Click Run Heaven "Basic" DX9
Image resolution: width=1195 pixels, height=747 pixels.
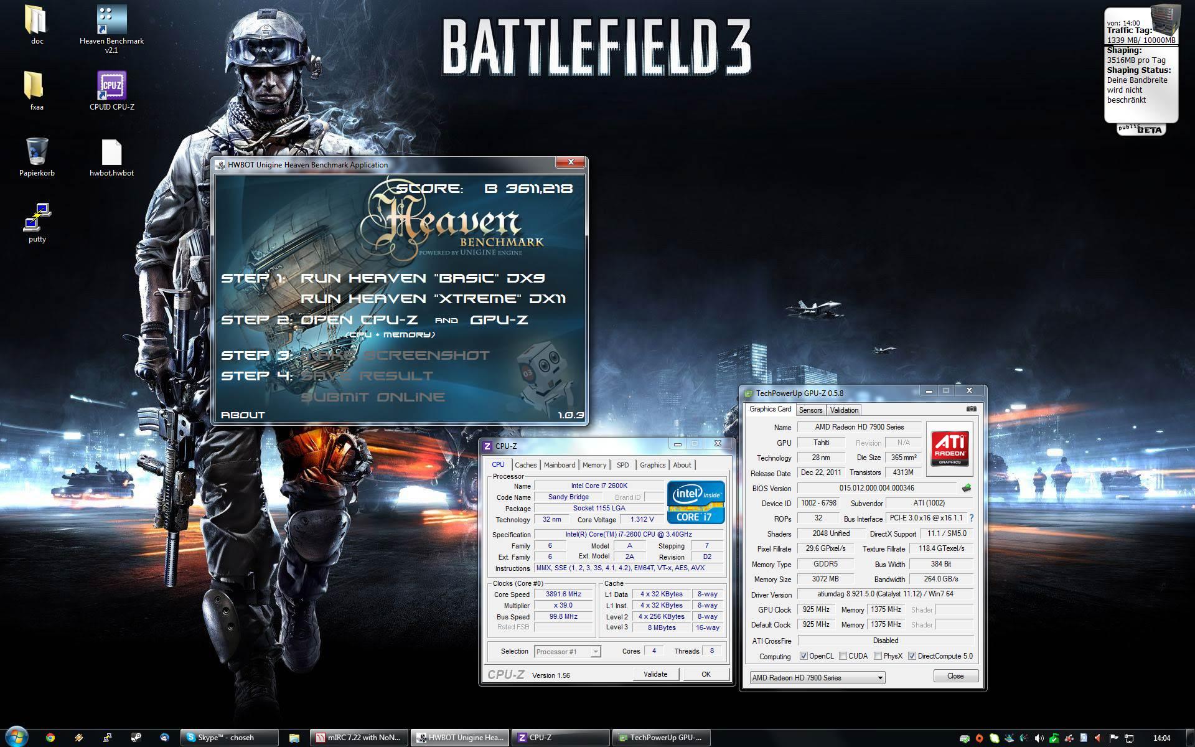pyautogui.click(x=423, y=278)
